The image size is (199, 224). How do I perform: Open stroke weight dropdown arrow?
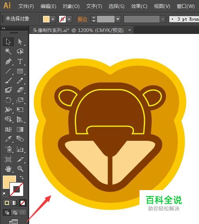pyautogui.click(x=118, y=19)
